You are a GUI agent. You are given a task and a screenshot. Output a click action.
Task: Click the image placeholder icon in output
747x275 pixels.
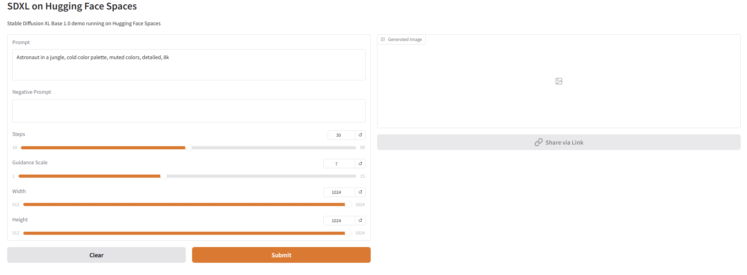tap(558, 81)
